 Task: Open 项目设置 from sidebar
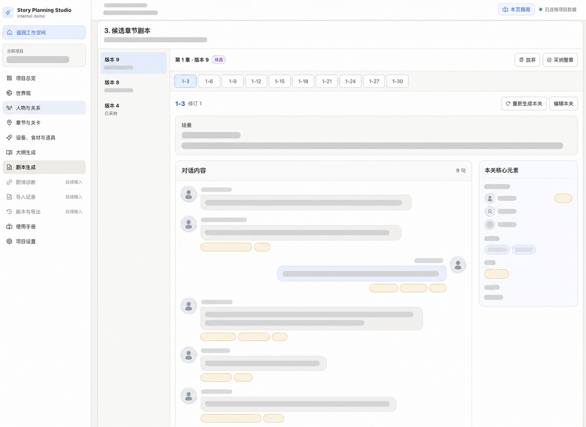(44, 241)
